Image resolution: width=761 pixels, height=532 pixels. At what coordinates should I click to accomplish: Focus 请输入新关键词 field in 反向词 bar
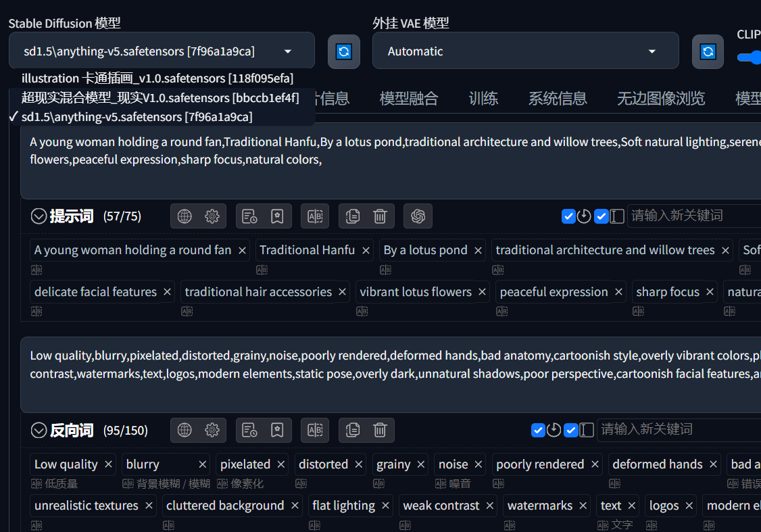[679, 429]
